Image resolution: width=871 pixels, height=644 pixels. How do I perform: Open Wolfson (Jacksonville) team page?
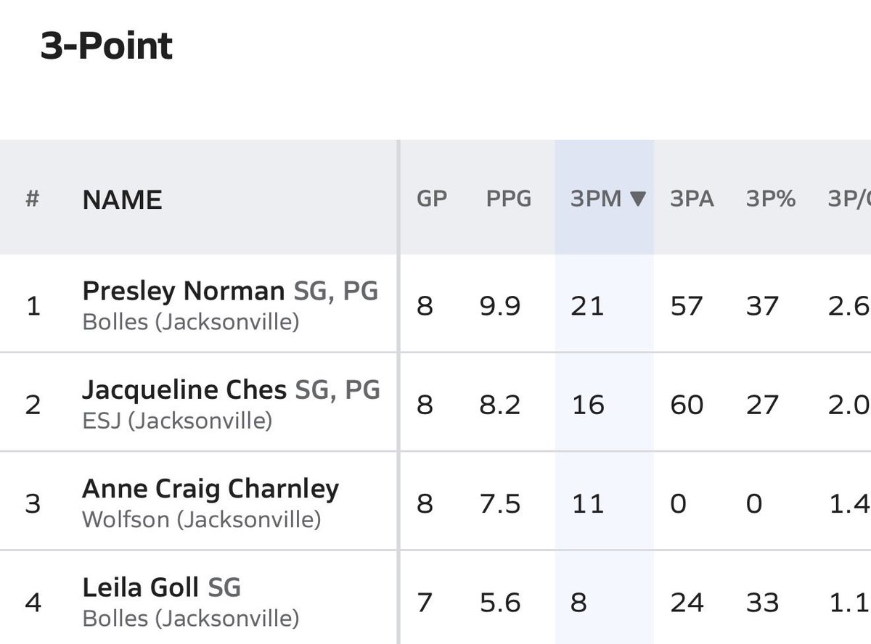[201, 519]
